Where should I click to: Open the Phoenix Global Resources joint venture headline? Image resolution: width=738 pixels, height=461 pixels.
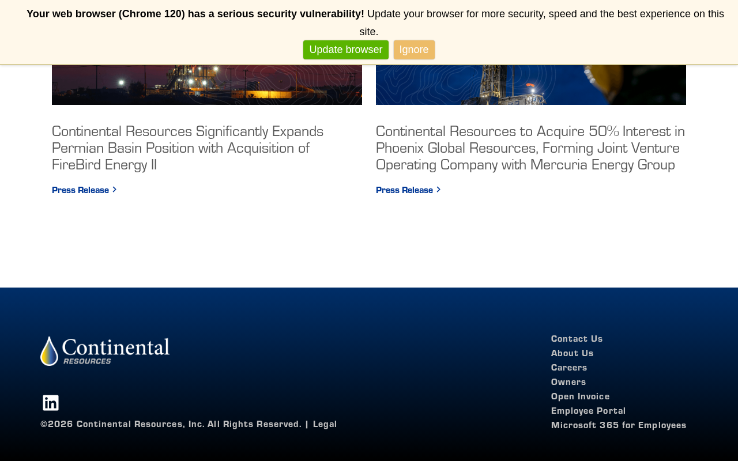tap(530, 148)
